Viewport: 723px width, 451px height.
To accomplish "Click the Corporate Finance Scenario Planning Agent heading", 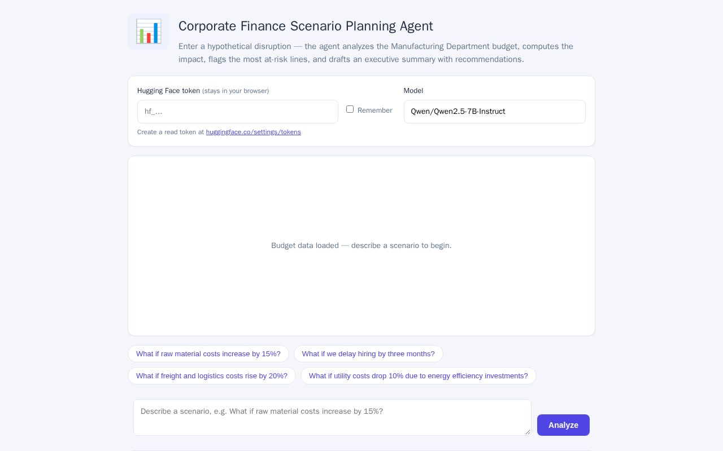I will [306, 26].
